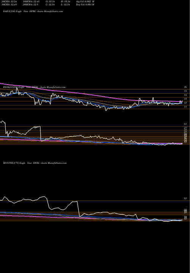Click the 50EMA: 12.49 value
Image resolution: width=190 pixels, height=273 pixels.
click(8, 5)
